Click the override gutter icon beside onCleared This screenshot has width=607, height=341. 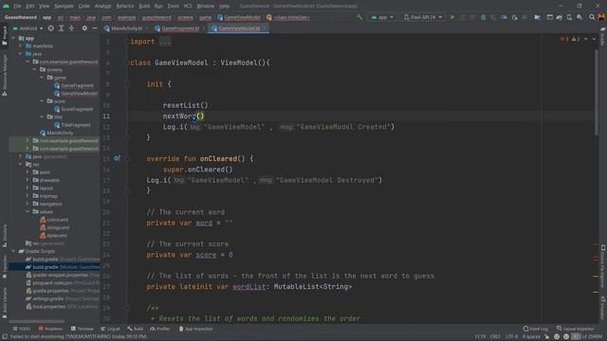(x=117, y=158)
